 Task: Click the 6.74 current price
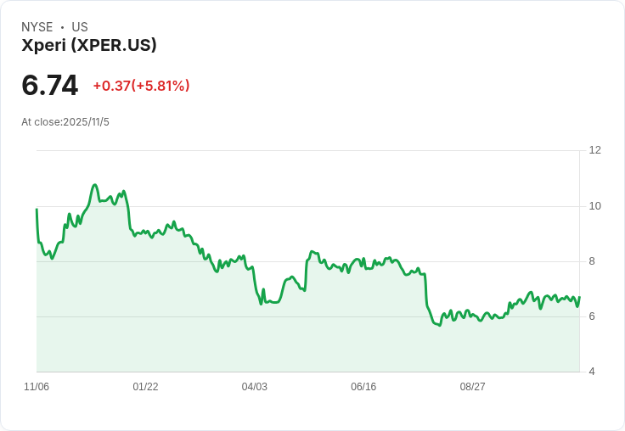pyautogui.click(x=50, y=85)
